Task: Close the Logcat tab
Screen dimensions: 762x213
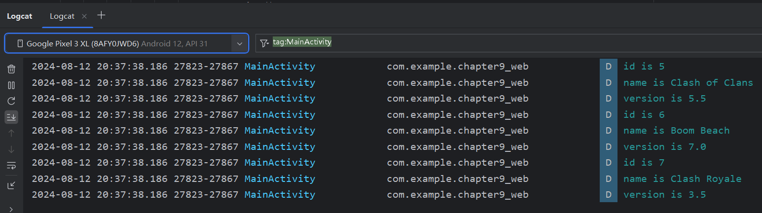Action: tap(84, 16)
